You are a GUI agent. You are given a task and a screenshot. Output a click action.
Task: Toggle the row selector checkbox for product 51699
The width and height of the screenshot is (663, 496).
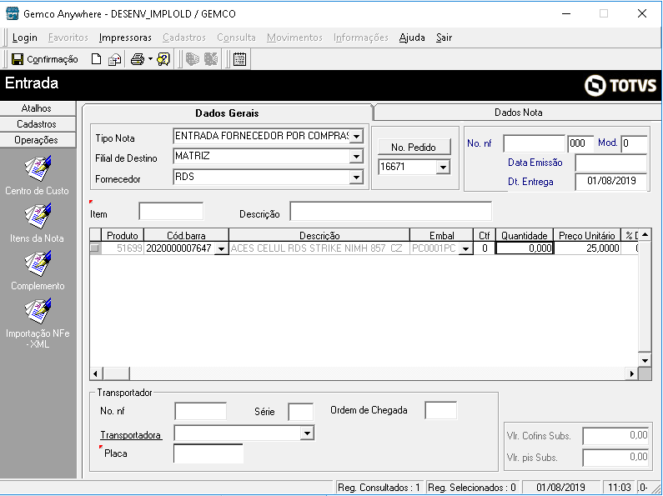[x=95, y=248]
